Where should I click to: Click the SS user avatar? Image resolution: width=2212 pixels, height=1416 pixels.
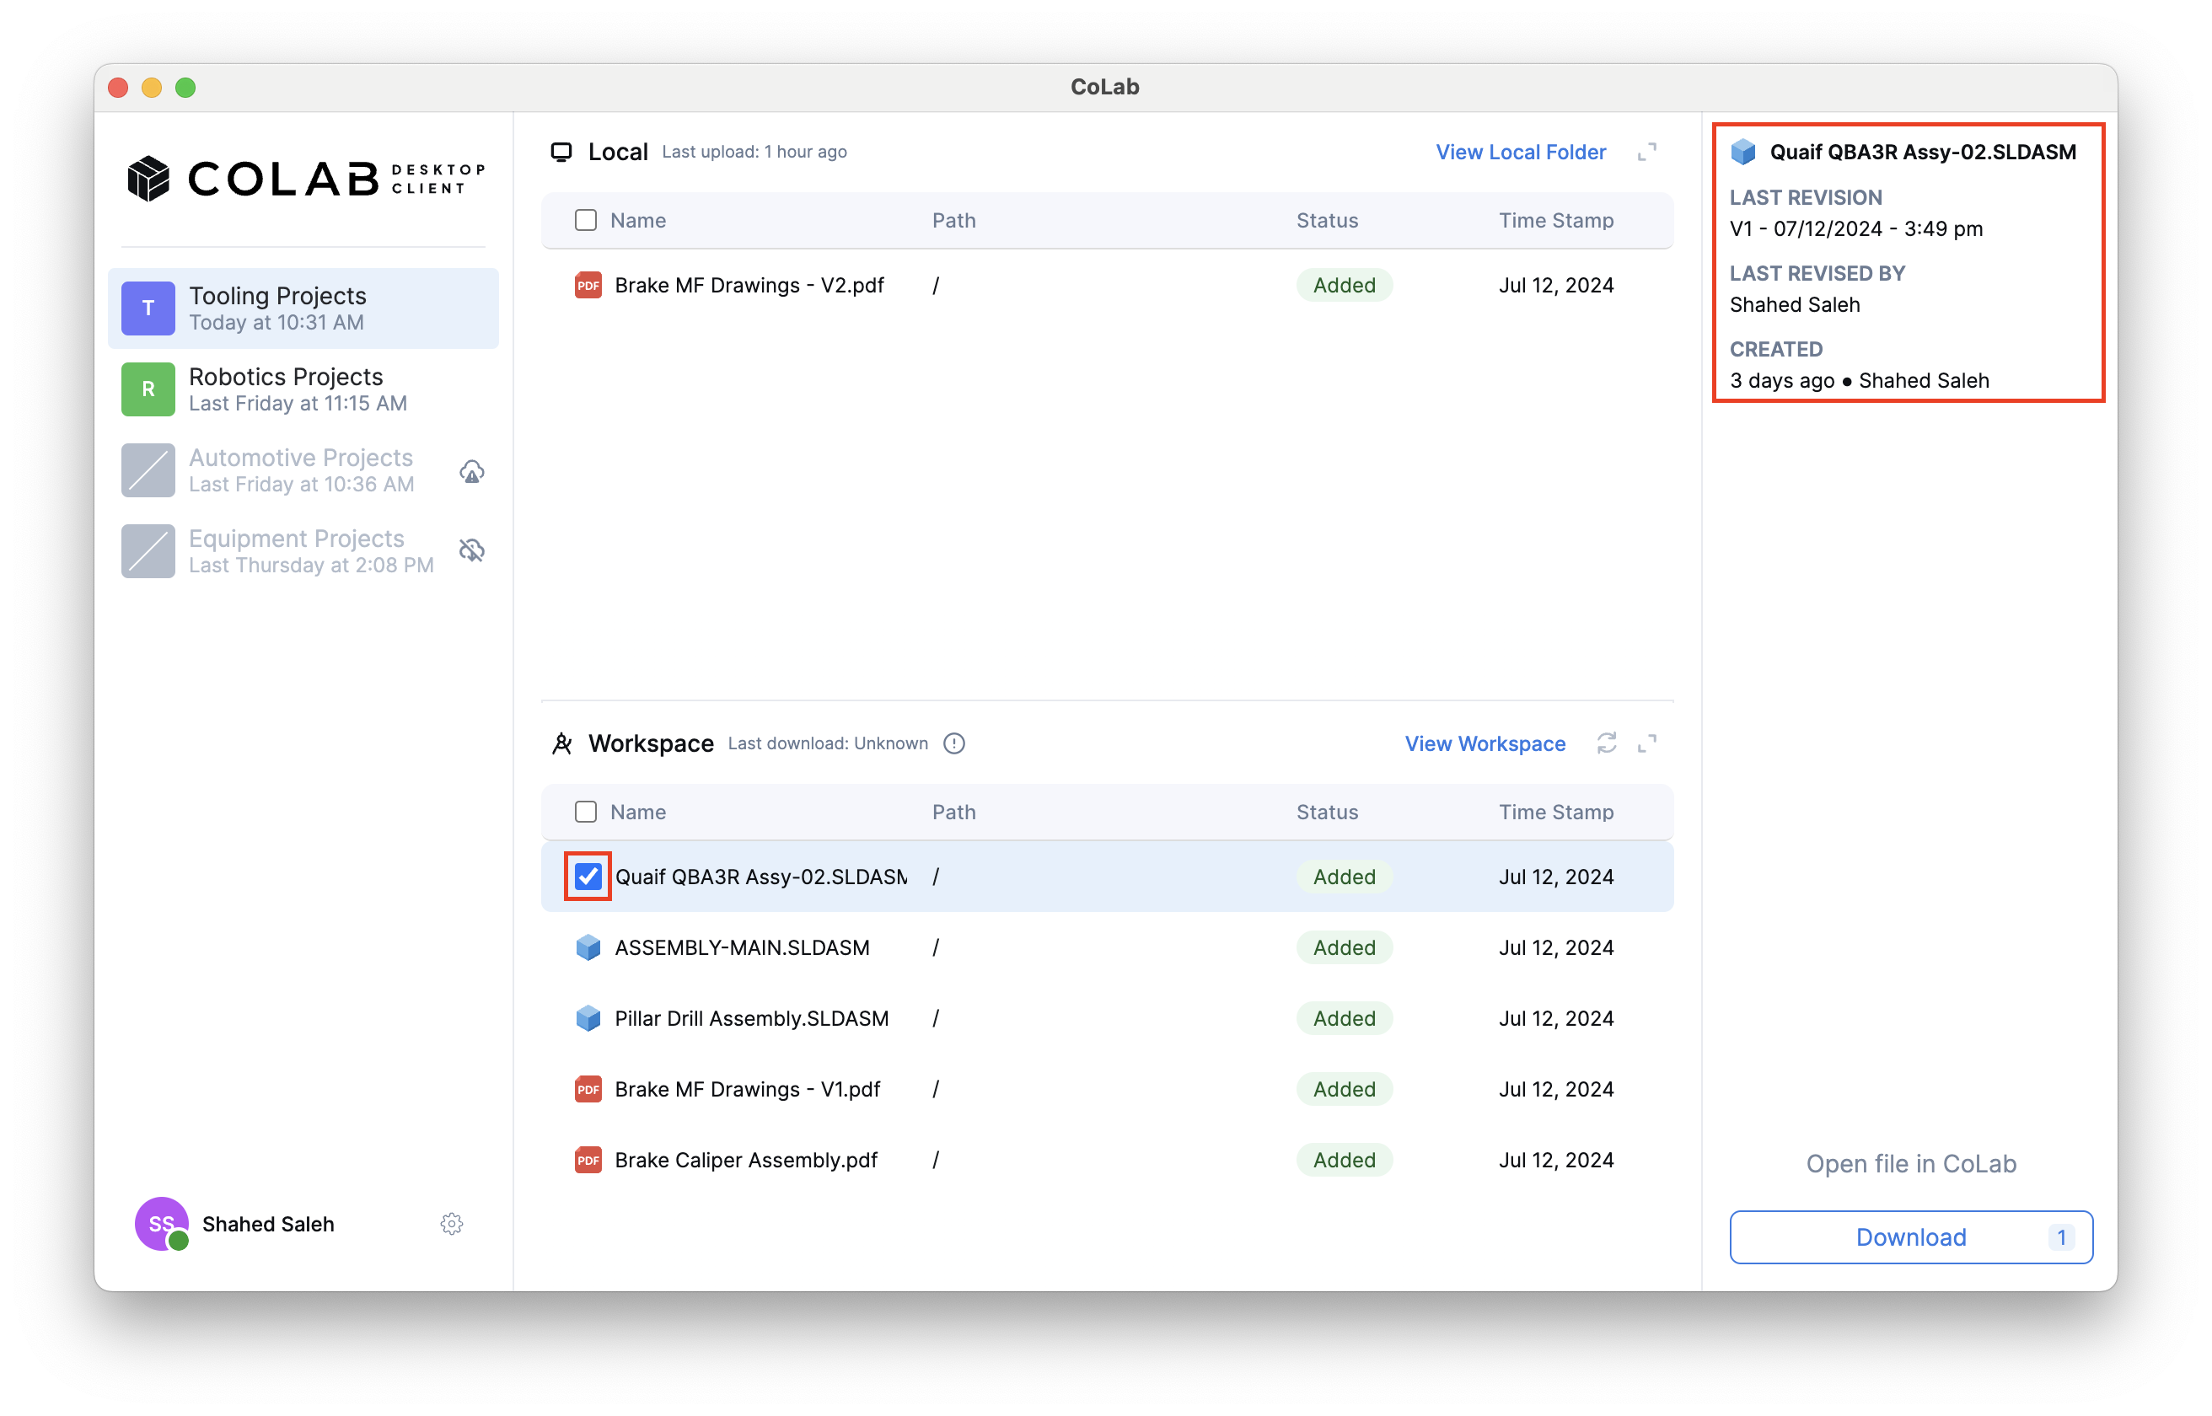tap(162, 1224)
